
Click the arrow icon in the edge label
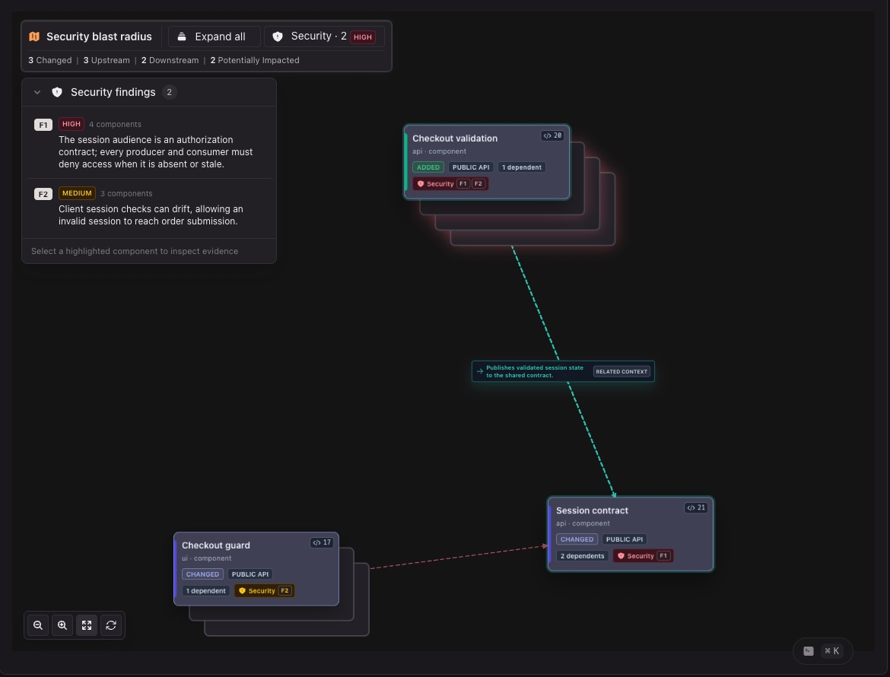pos(480,371)
